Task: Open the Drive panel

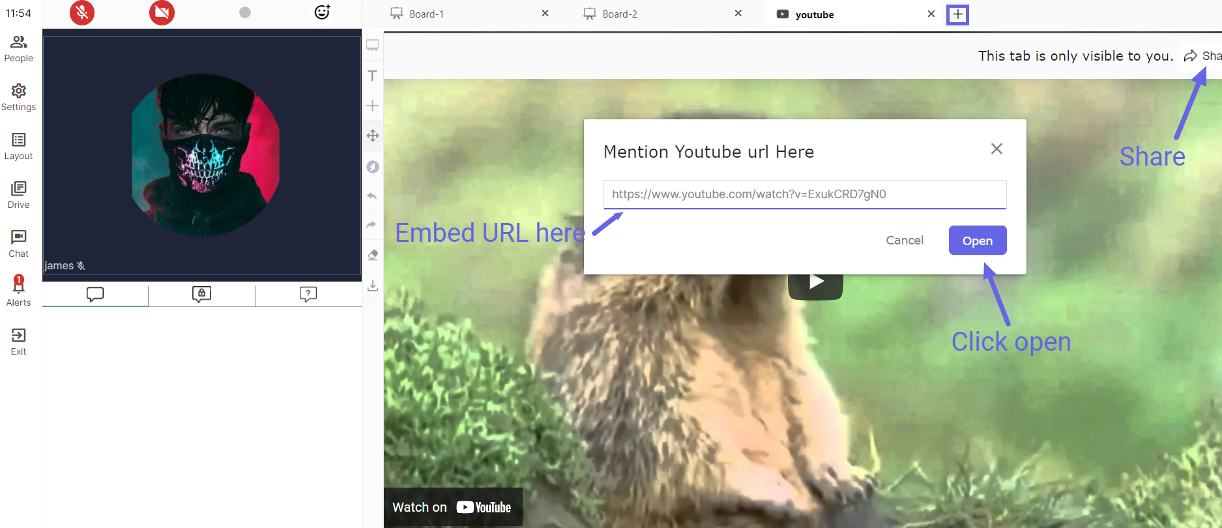Action: pyautogui.click(x=18, y=196)
